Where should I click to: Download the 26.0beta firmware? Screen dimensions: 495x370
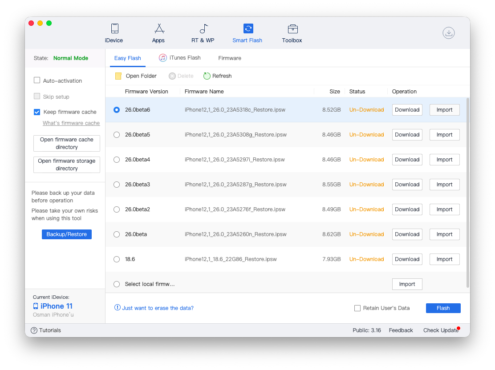pyautogui.click(x=407, y=234)
